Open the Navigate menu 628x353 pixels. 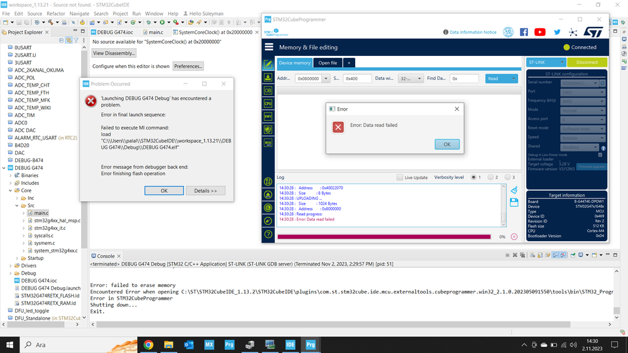coord(79,14)
